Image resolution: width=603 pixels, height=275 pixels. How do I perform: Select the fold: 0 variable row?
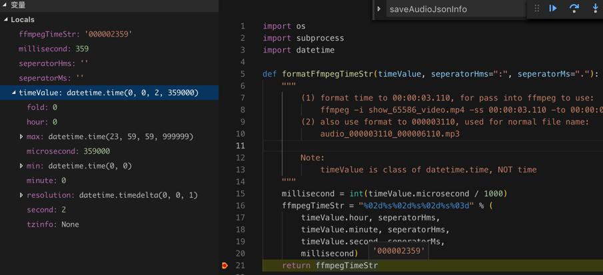(109, 107)
